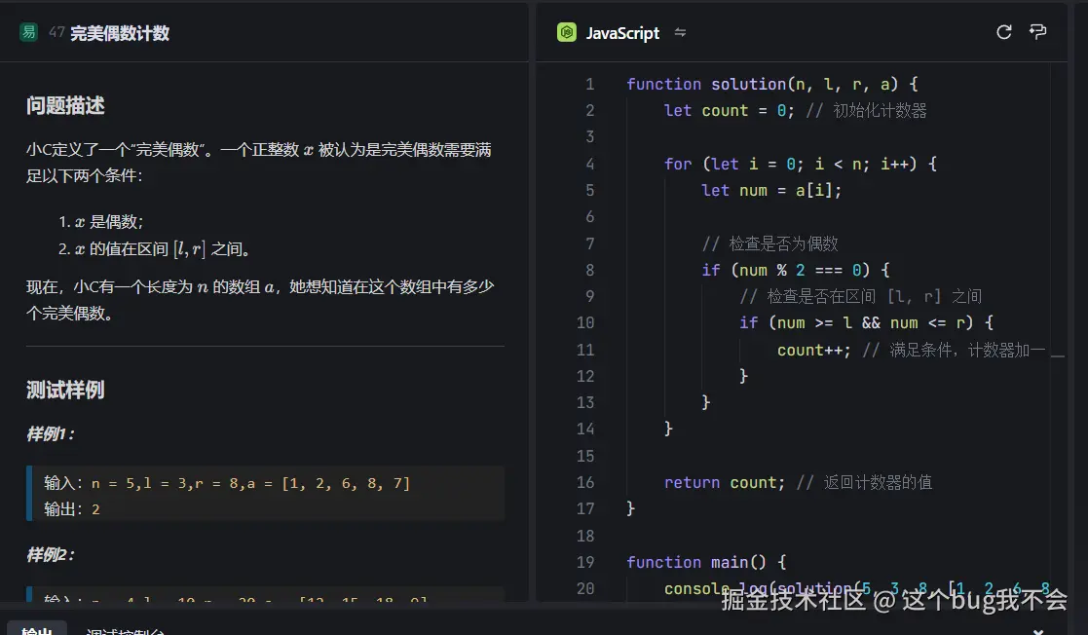Click the 输出: 2 sample output line
Viewport: 1088px width, 635px height.
(x=102, y=508)
